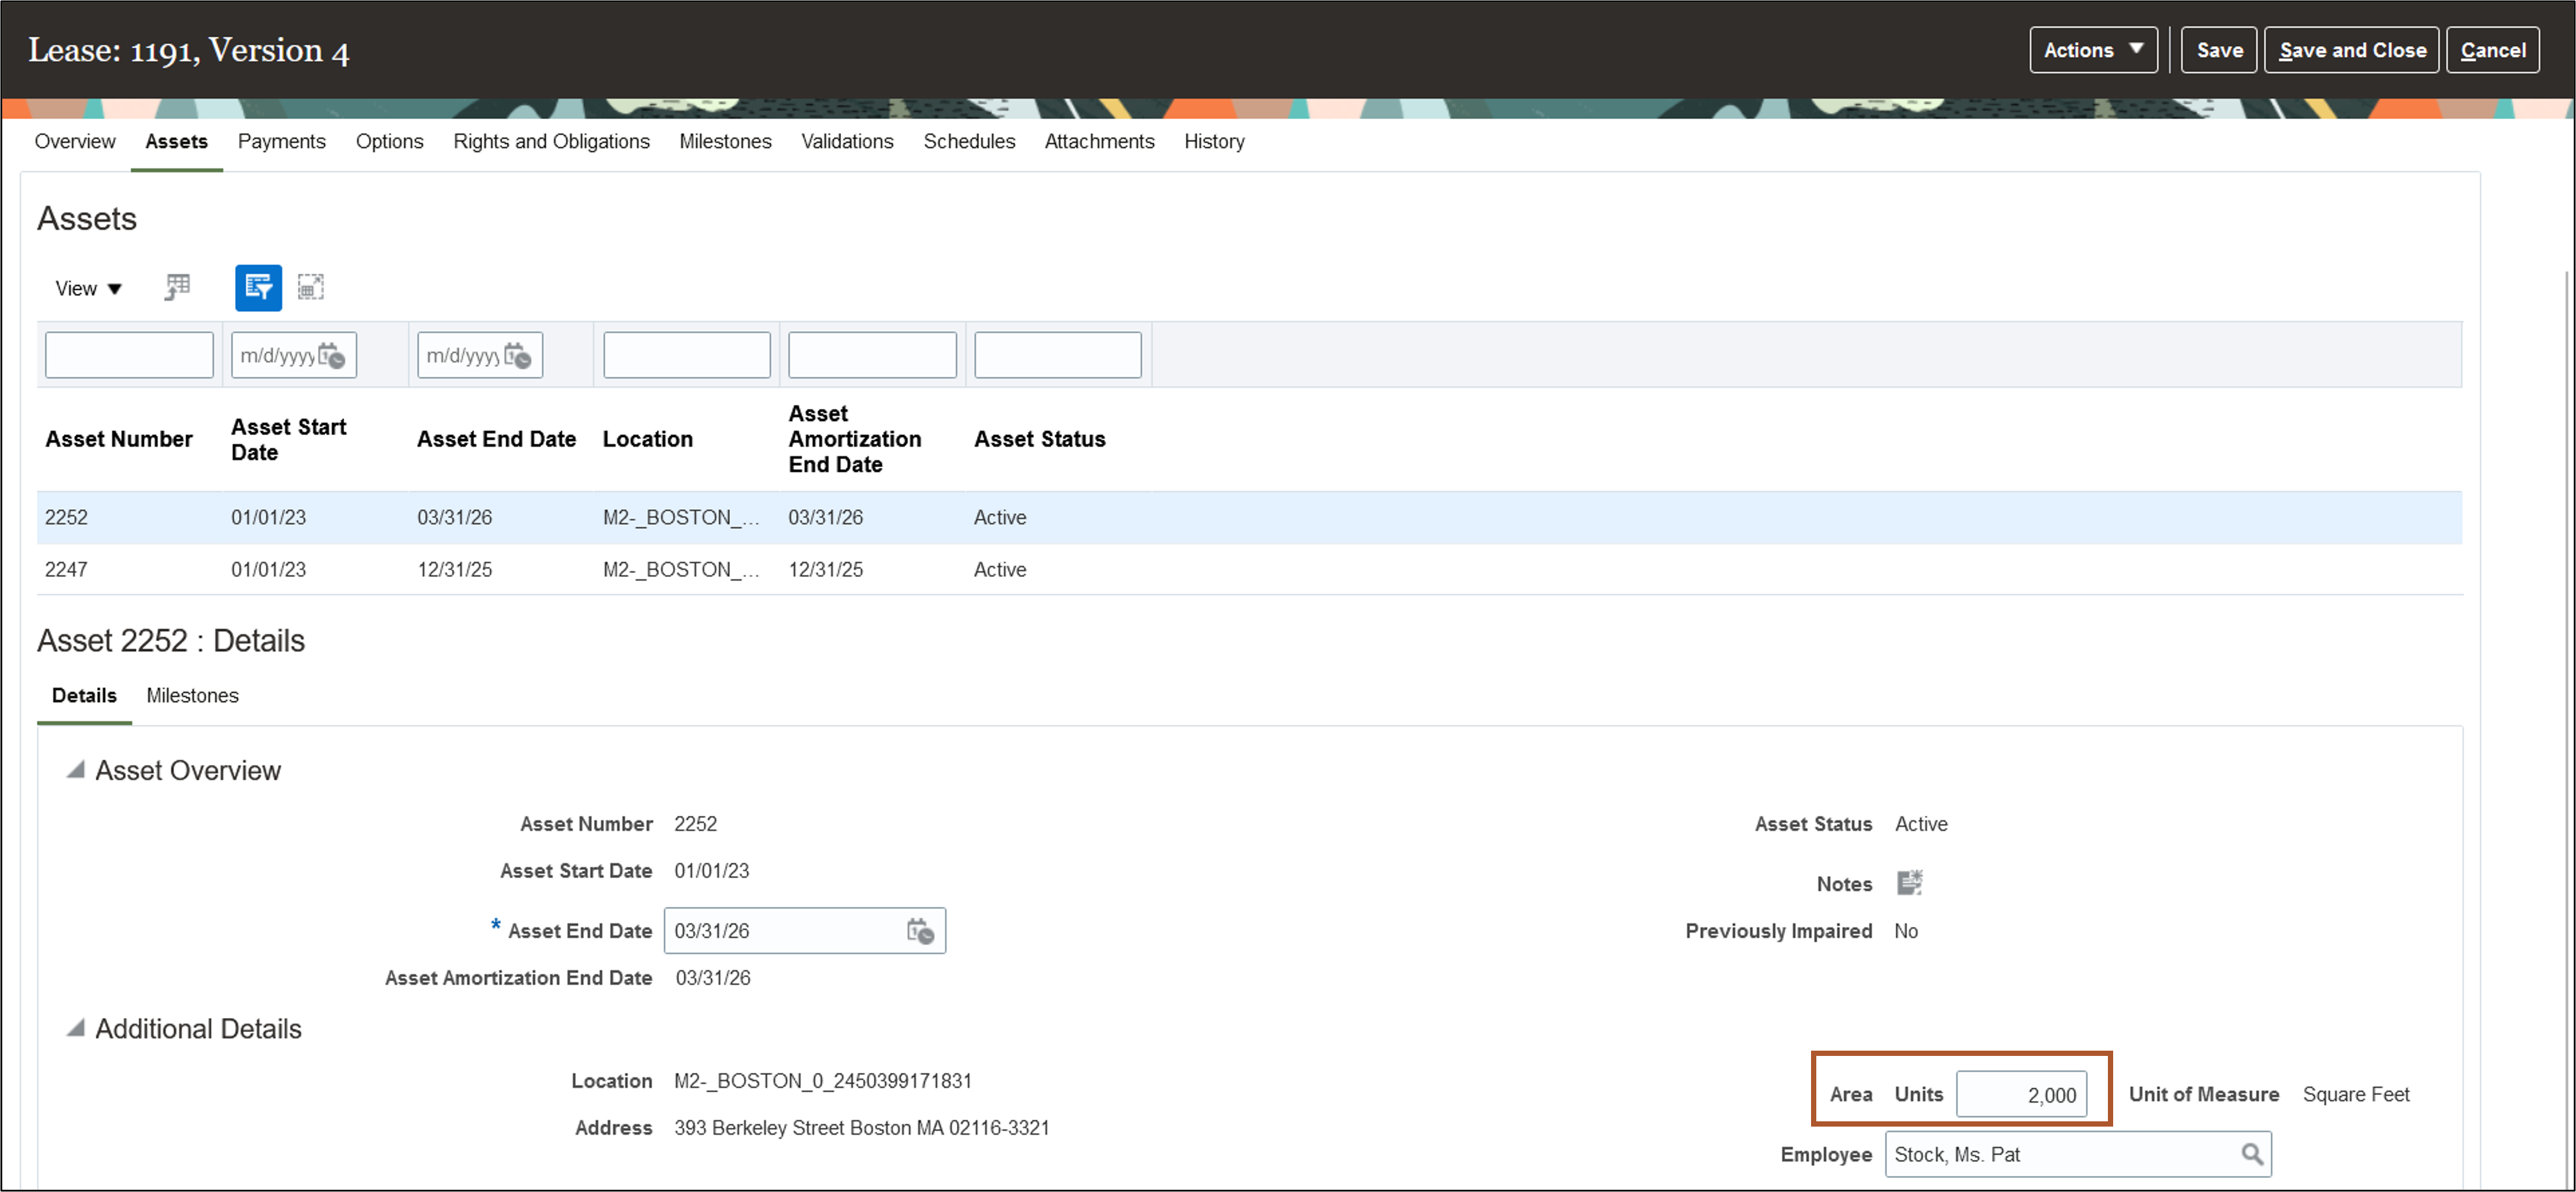Open the Milestones sub-tab under Asset Details
Viewport: 2576px width, 1192px height.
[192, 696]
